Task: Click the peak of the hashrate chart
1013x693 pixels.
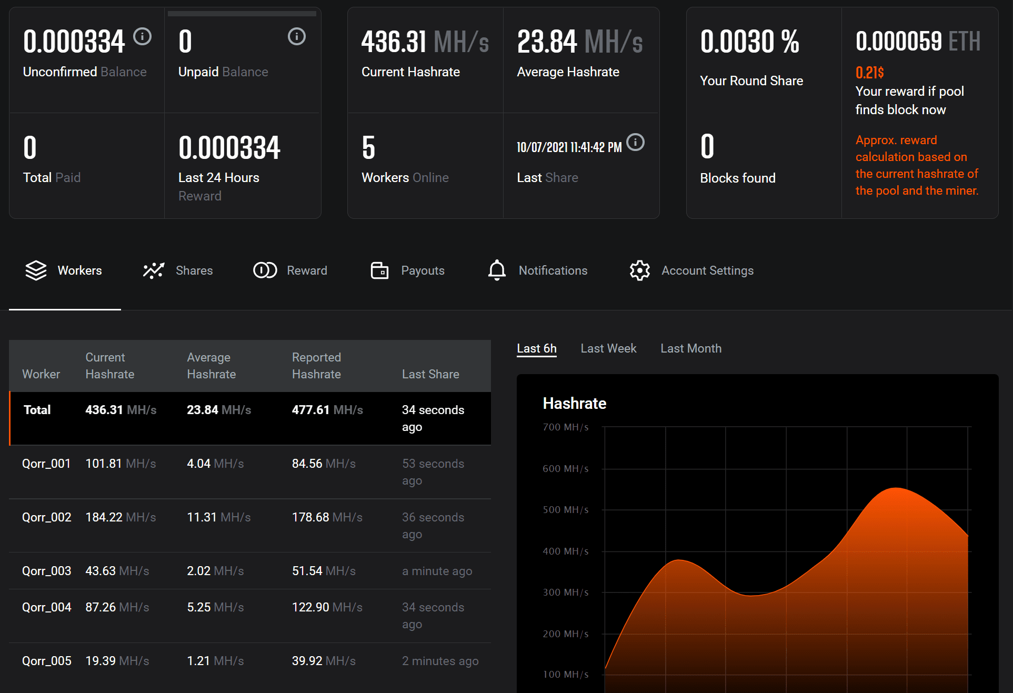Action: point(896,489)
